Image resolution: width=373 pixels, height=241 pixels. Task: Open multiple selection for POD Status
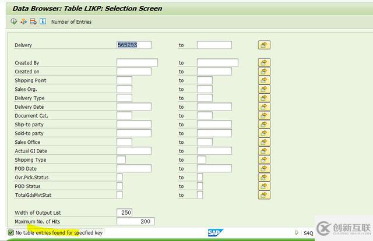click(264, 186)
